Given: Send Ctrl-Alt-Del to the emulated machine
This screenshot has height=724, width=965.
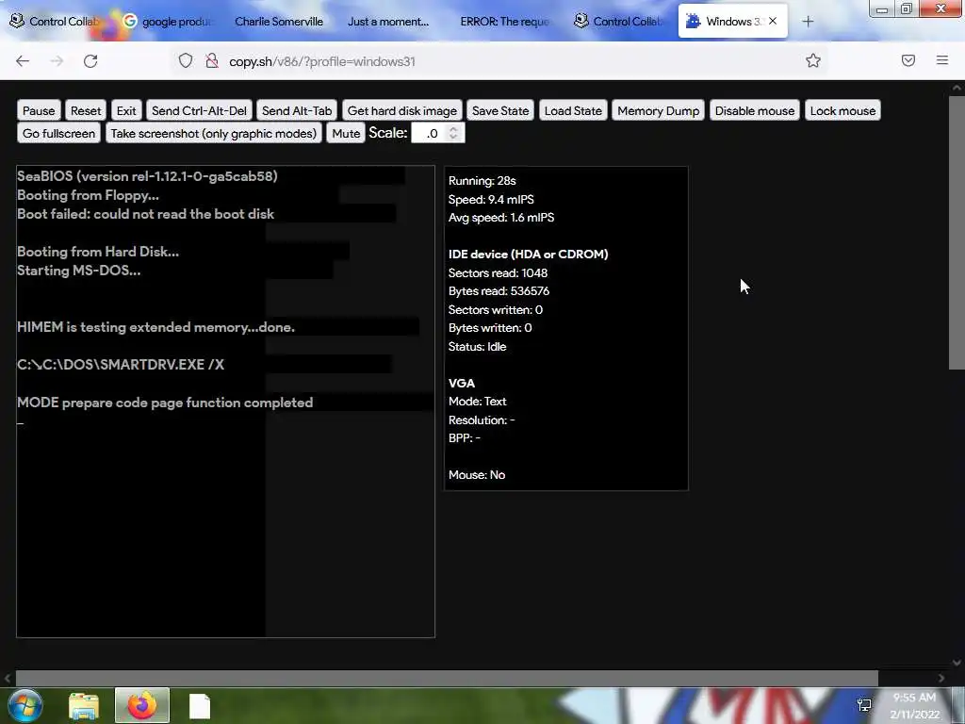Looking at the screenshot, I should click(199, 111).
